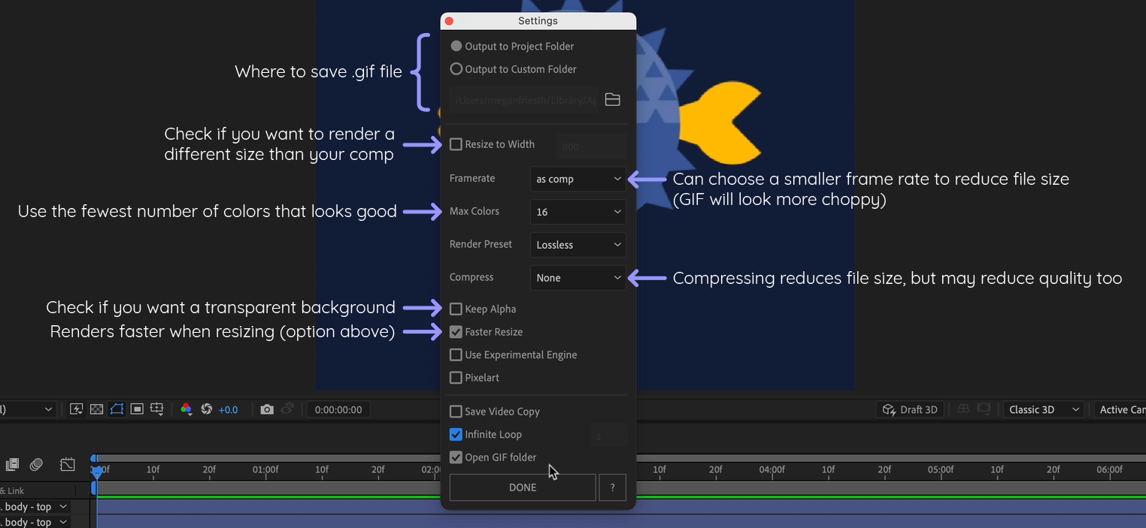This screenshot has height=528, width=1146.
Task: Open the Fast Previews options icon
Action: click(76, 409)
